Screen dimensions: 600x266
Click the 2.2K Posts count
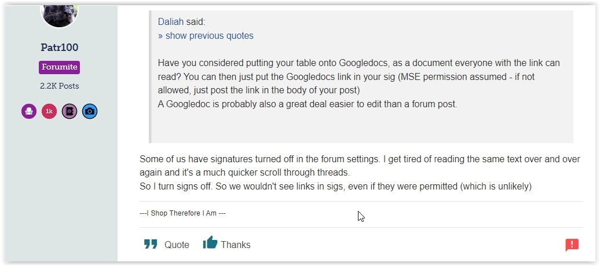pyautogui.click(x=59, y=86)
